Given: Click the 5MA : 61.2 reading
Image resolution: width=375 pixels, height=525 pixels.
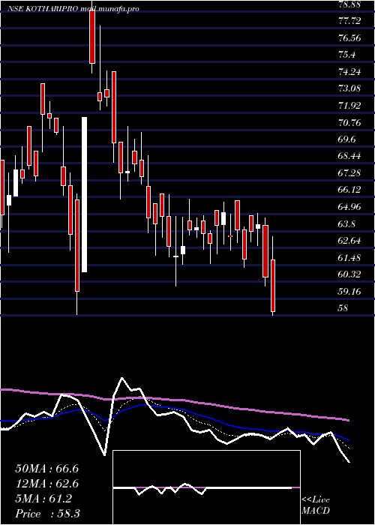Looking at the screenshot, I should [x=43, y=499].
